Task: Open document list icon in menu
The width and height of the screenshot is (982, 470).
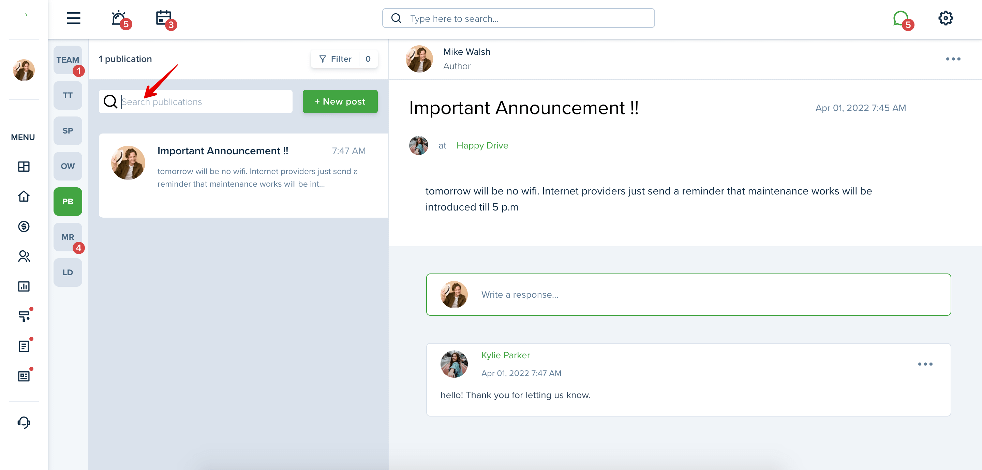Action: [x=24, y=346]
